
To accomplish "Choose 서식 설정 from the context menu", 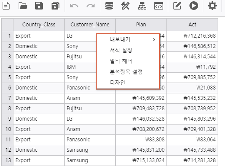I will click(128, 50).
